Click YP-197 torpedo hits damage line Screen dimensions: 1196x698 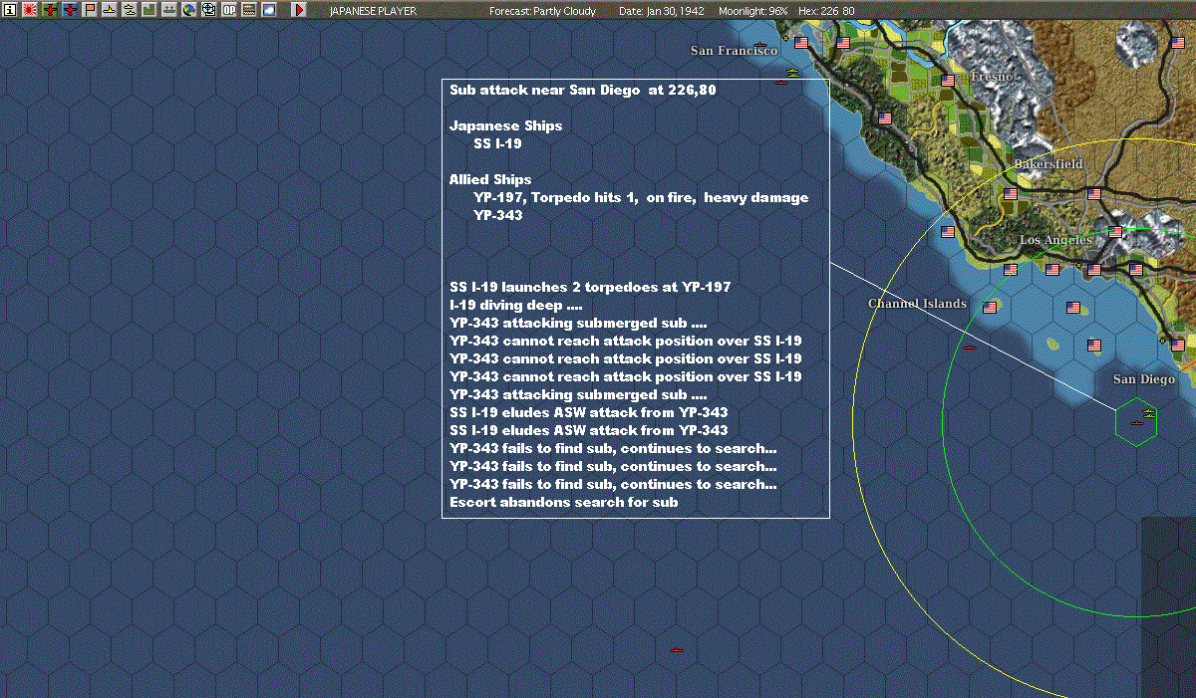click(641, 197)
